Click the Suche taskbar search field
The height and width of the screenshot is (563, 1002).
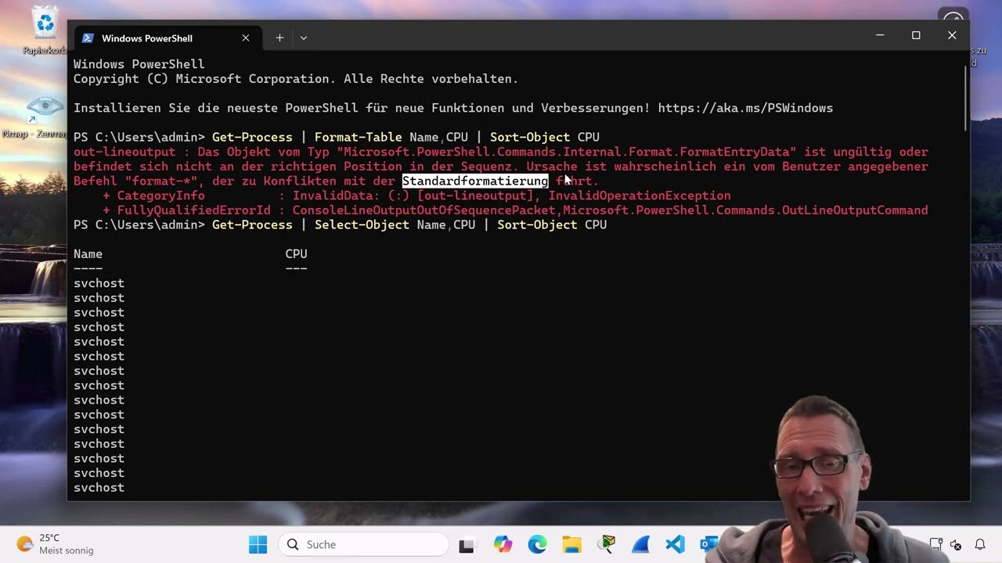coord(363,544)
